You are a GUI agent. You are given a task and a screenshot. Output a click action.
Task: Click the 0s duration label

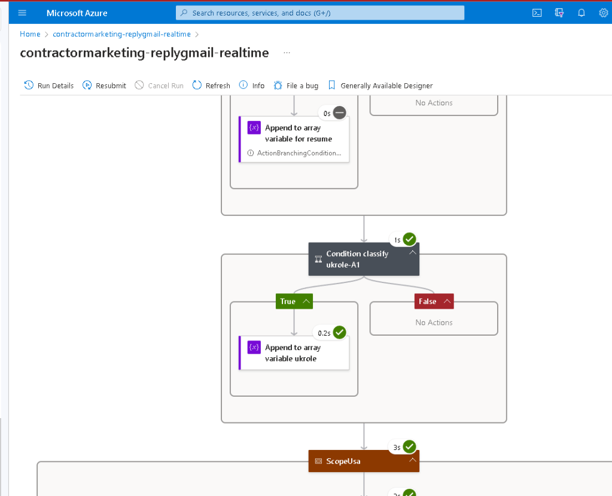tap(327, 114)
